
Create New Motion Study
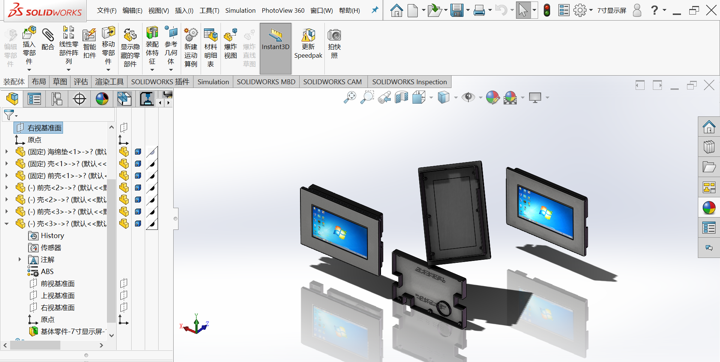(x=190, y=35)
